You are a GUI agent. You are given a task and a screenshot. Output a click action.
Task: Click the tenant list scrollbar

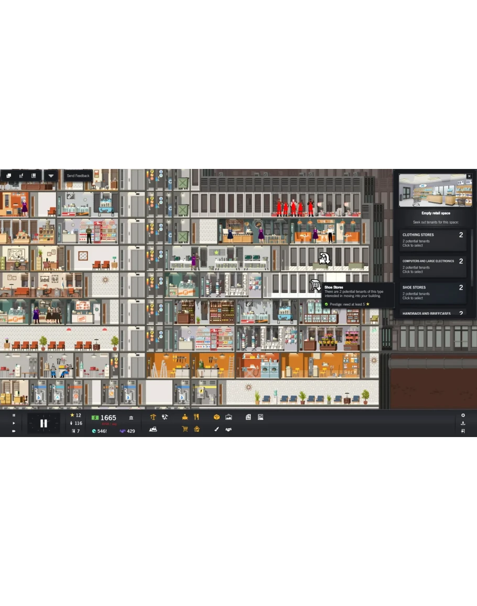pyautogui.click(x=471, y=257)
